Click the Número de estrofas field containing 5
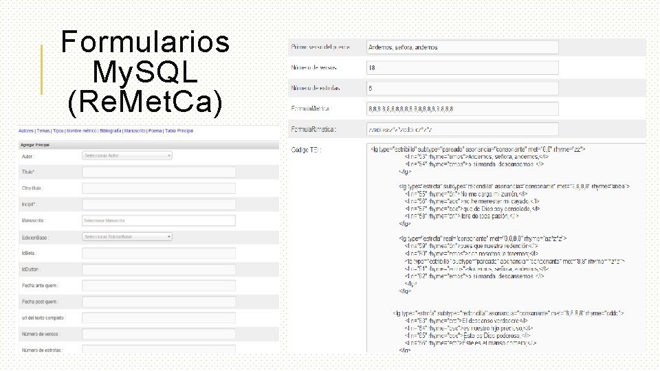 coord(463,89)
